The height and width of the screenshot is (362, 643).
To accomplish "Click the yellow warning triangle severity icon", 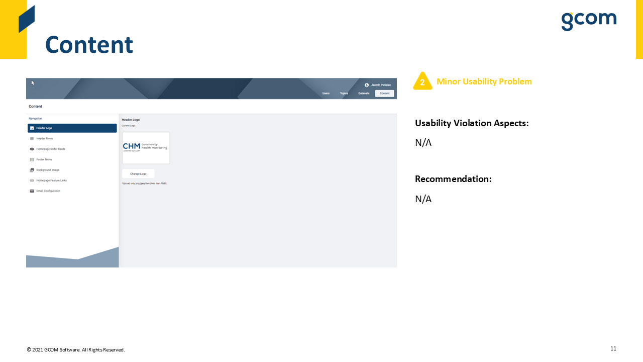I will pyautogui.click(x=422, y=81).
